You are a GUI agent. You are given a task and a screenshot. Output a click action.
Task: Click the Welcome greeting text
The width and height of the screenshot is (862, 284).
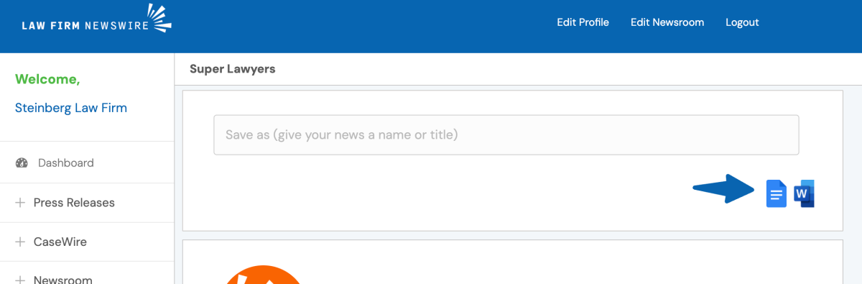pyautogui.click(x=47, y=79)
